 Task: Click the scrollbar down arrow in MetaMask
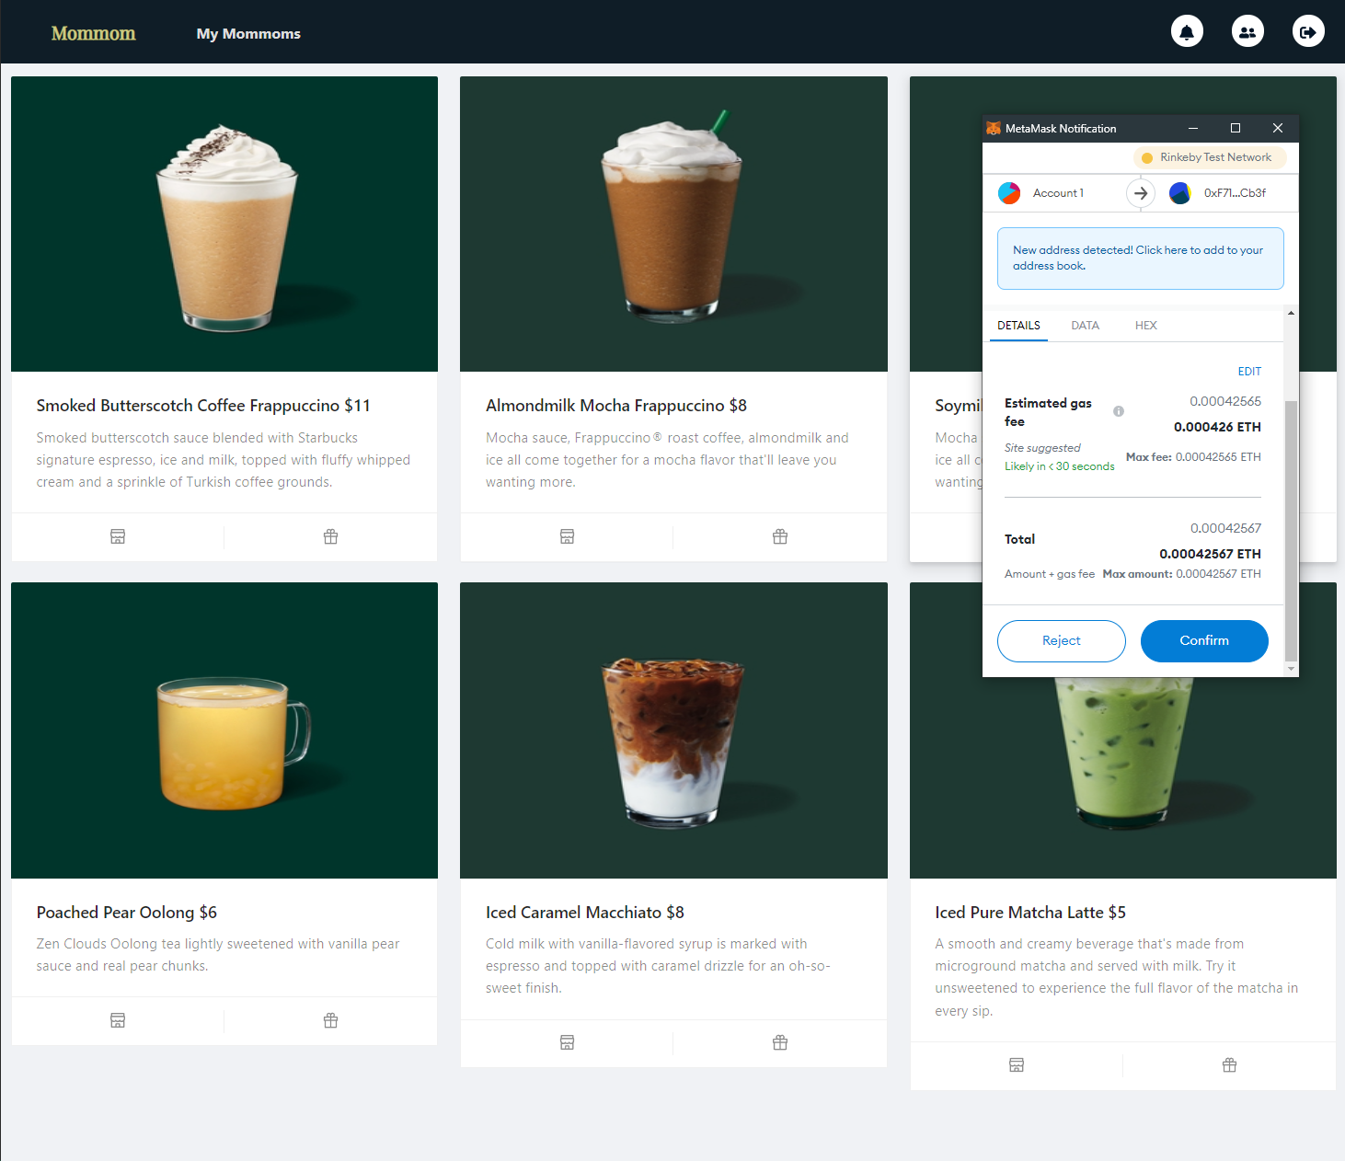click(1292, 669)
